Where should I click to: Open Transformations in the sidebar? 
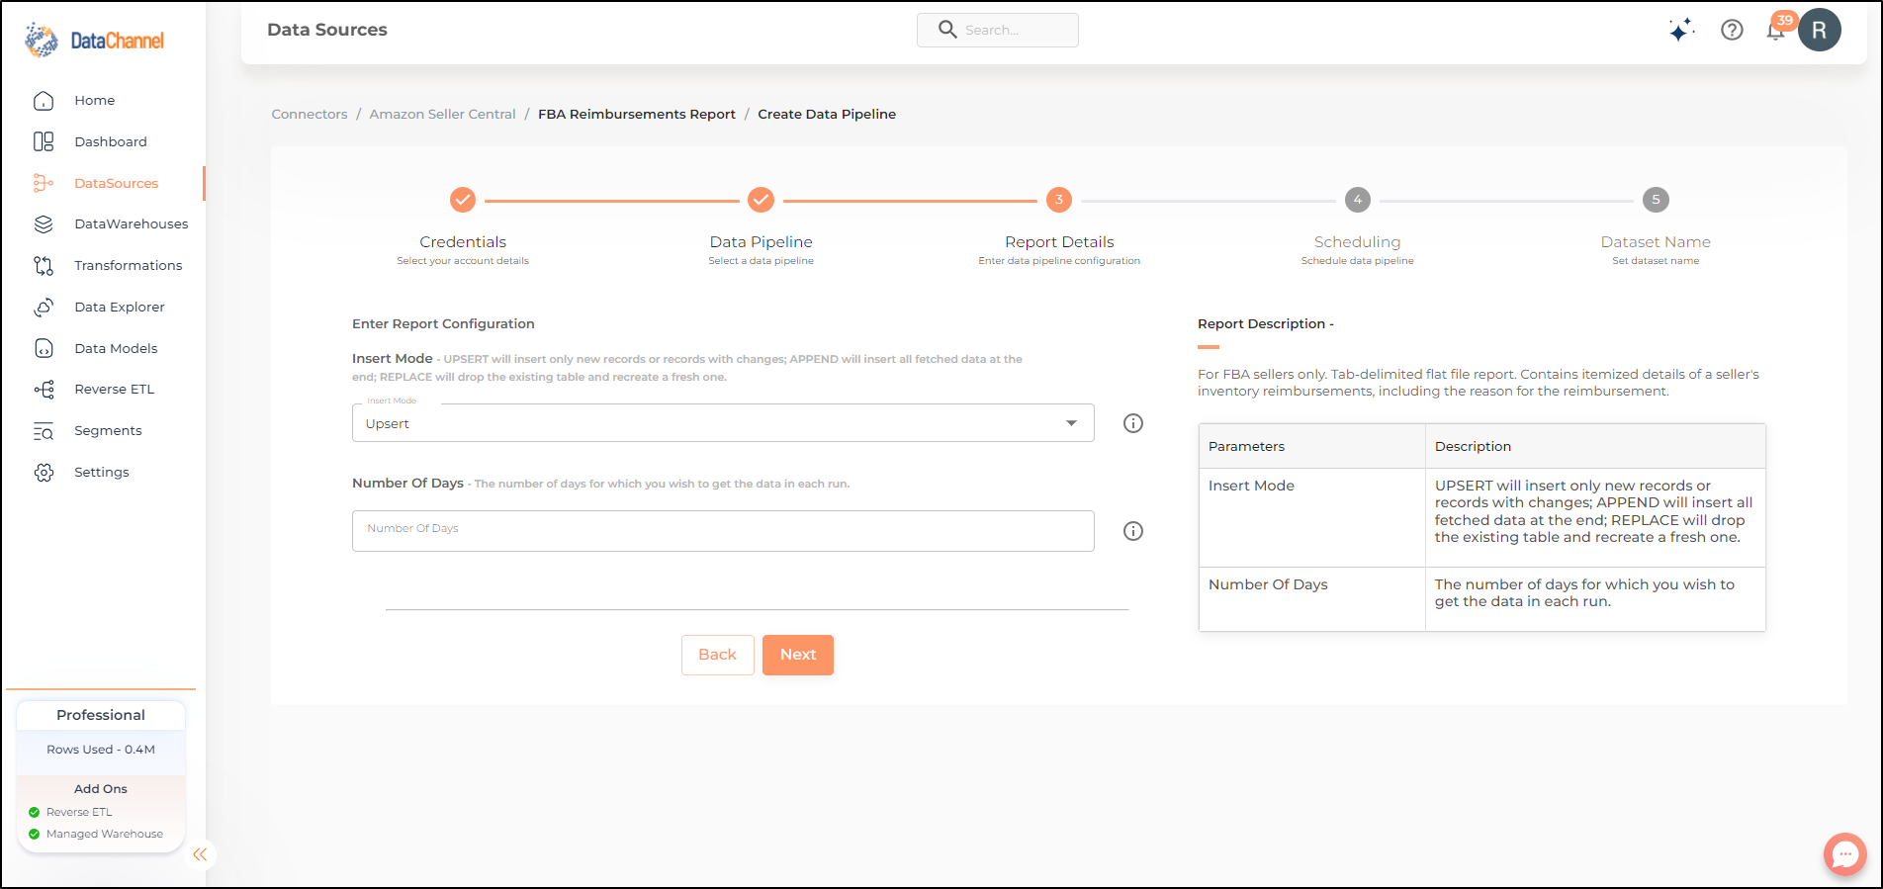(x=129, y=266)
